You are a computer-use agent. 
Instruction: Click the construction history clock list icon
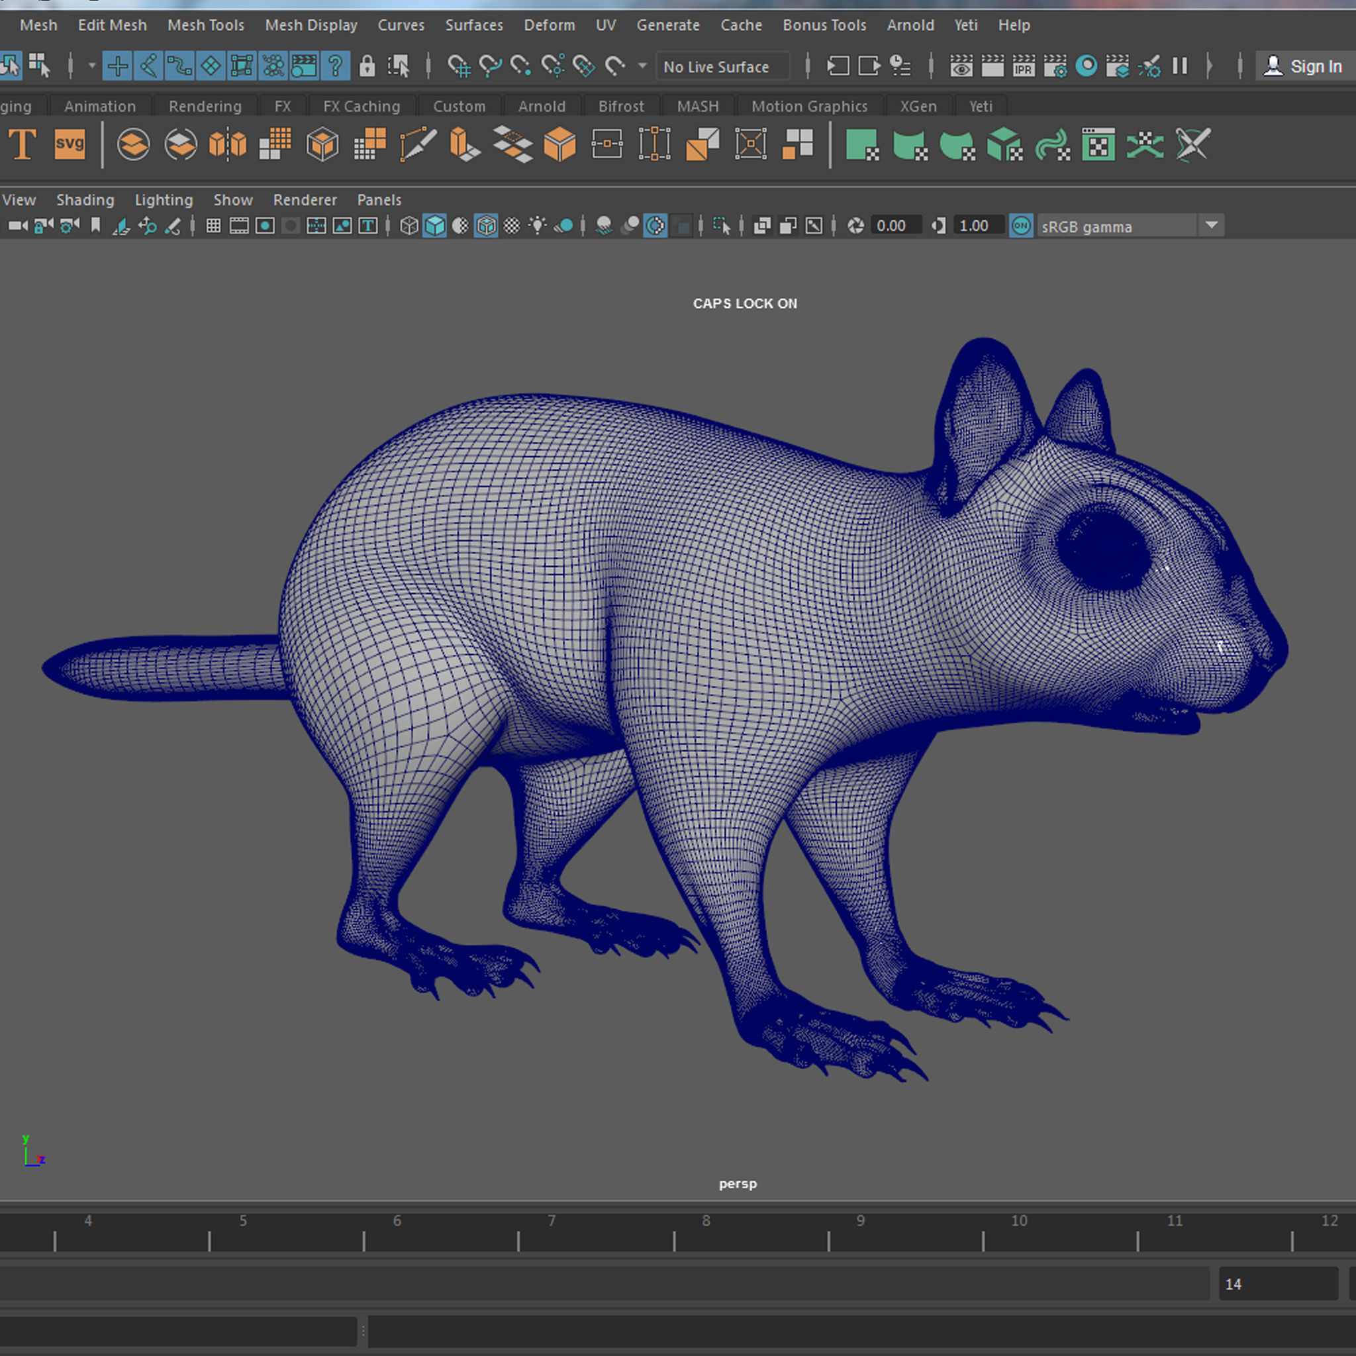(x=900, y=67)
